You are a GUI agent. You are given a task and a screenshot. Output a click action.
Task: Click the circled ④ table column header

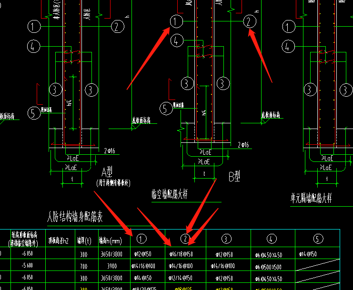271,239
